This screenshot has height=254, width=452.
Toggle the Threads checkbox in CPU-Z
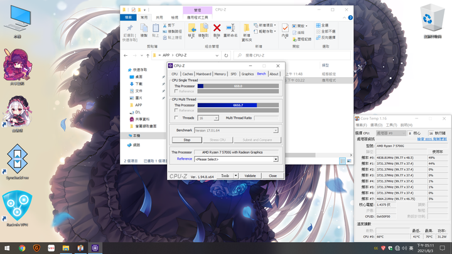(176, 117)
